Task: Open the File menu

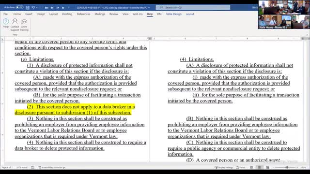Action: 5,14
